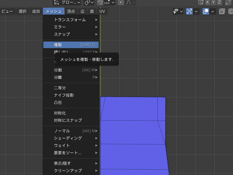233x175 pixels.
Task: Open the transform orientation グロー dropdown
Action: click(67, 3)
